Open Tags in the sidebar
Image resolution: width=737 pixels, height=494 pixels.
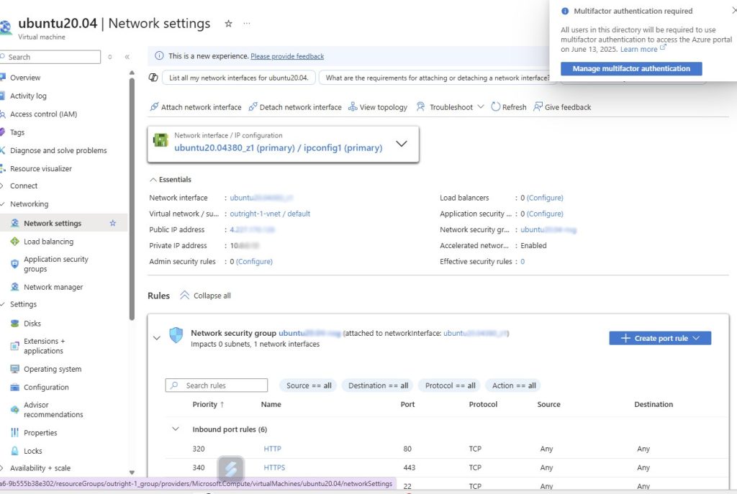[17, 132]
